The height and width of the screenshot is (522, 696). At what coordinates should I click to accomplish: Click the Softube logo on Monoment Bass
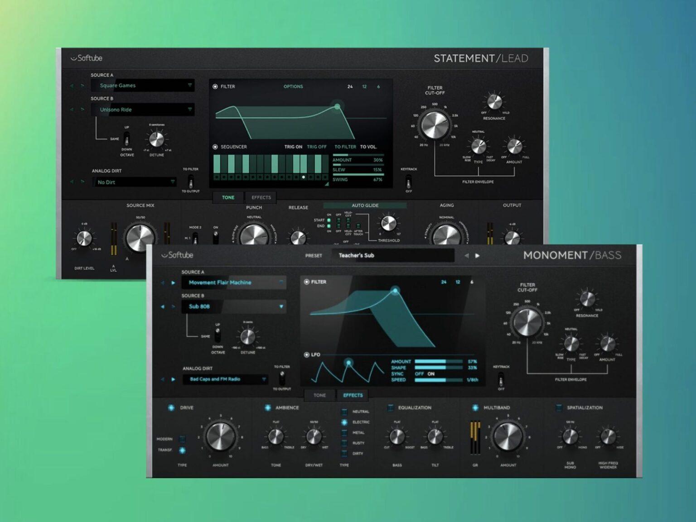(x=178, y=255)
